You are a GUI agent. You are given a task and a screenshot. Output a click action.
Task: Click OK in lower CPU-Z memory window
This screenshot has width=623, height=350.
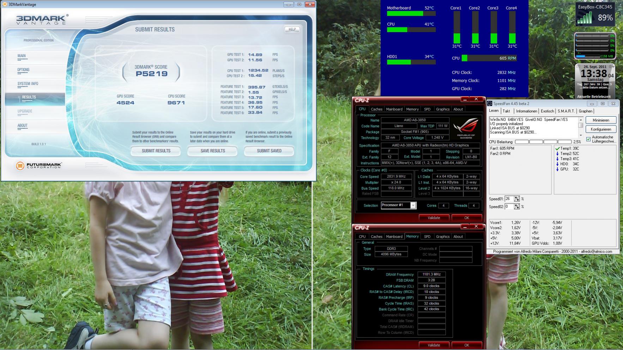tap(467, 345)
